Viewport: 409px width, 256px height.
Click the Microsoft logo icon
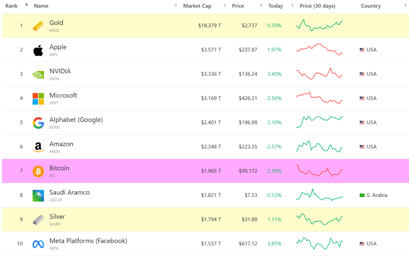pos(38,98)
